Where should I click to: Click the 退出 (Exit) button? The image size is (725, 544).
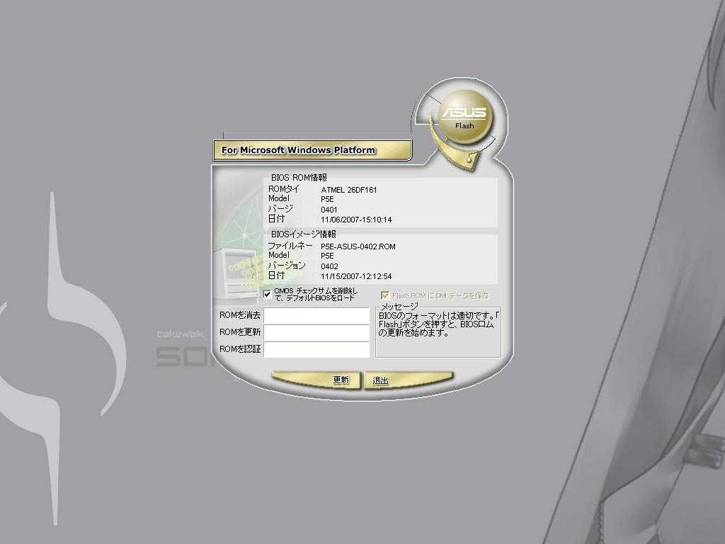click(x=409, y=380)
